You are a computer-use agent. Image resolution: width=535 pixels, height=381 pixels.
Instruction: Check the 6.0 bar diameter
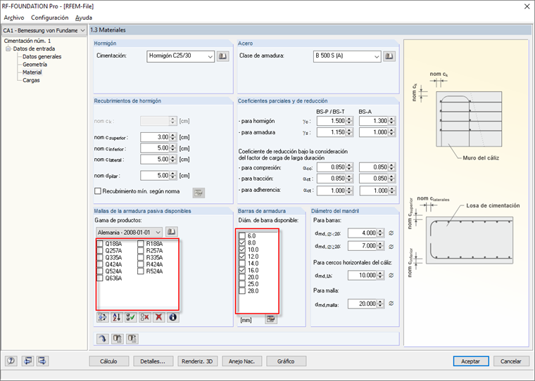(242, 235)
